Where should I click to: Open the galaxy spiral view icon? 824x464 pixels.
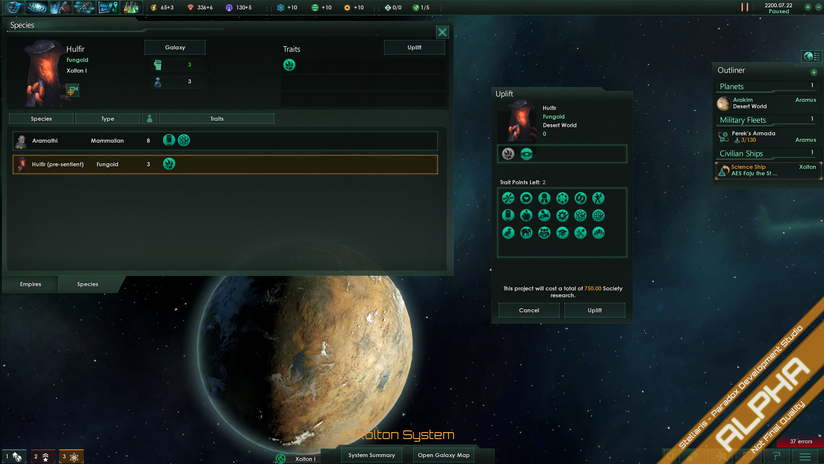pyautogui.click(x=37, y=7)
